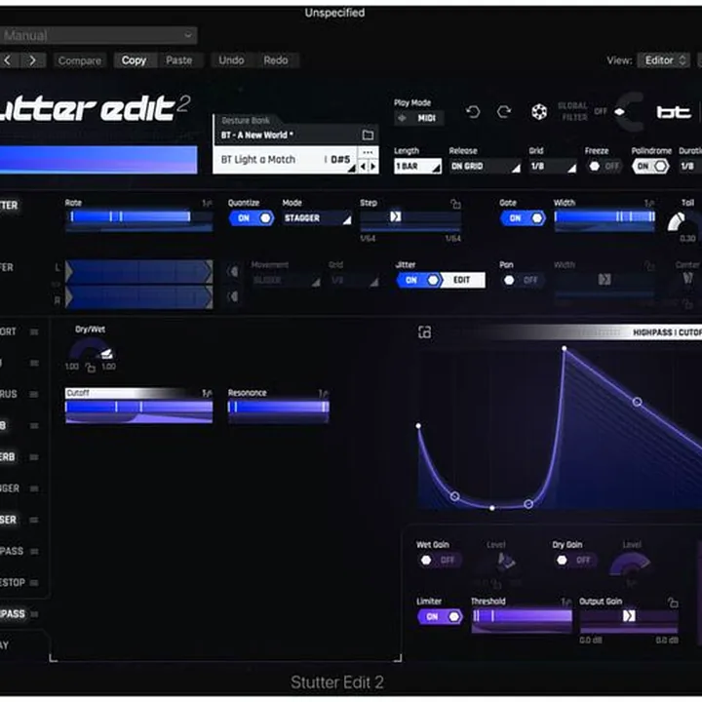Expand the curve editor with the frame icon

click(x=424, y=332)
